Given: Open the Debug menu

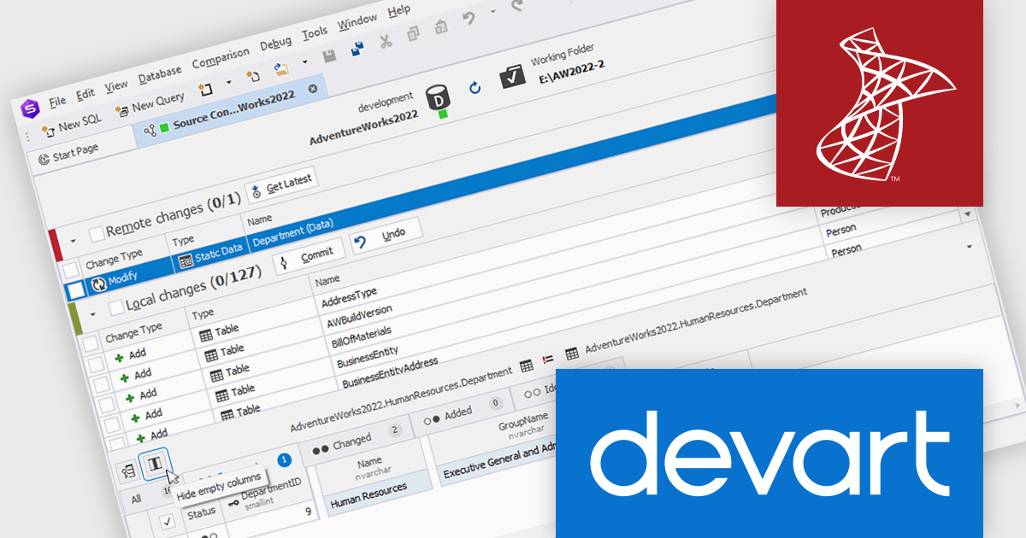Looking at the screenshot, I should pyautogui.click(x=275, y=43).
